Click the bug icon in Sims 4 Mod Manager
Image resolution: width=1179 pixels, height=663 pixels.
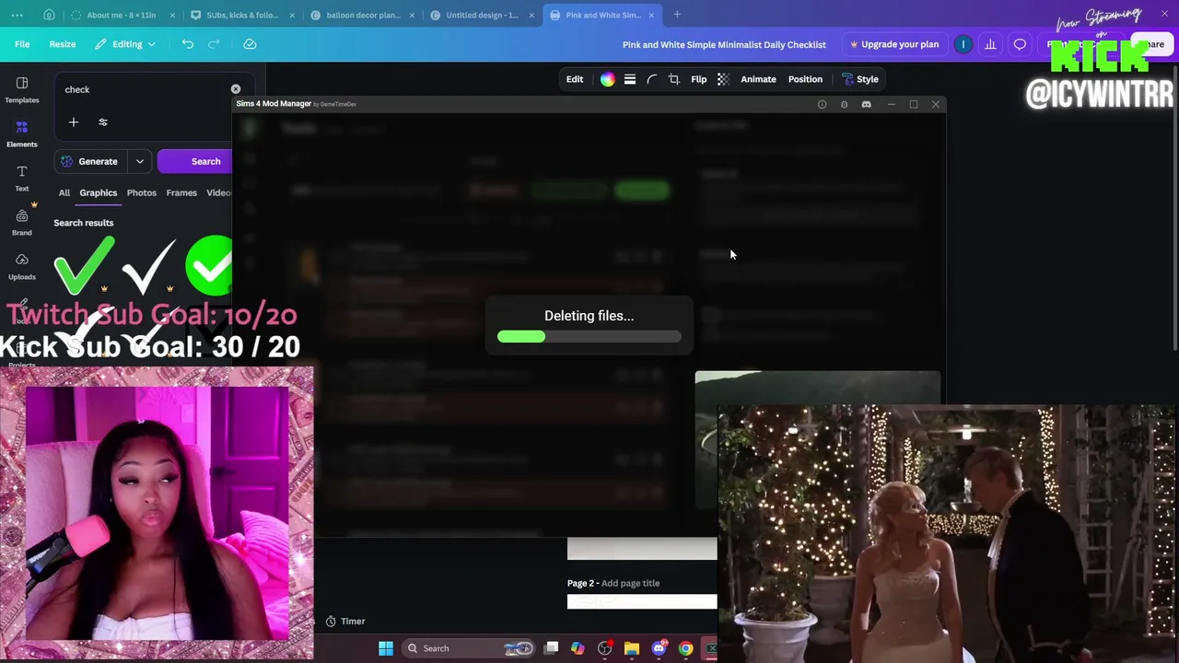(x=844, y=104)
